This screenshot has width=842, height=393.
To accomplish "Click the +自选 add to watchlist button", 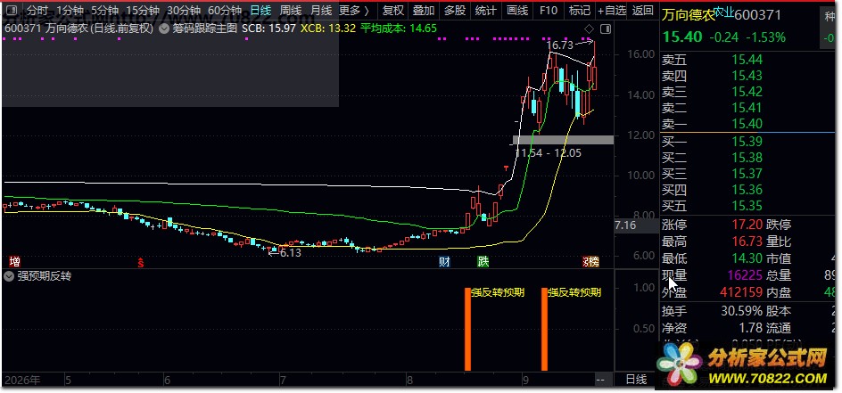I will [x=612, y=10].
